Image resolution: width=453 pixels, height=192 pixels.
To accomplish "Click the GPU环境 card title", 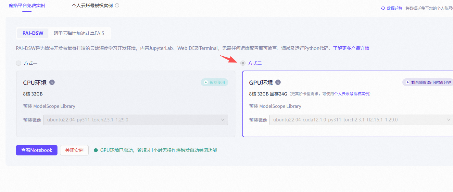I will [261, 83].
